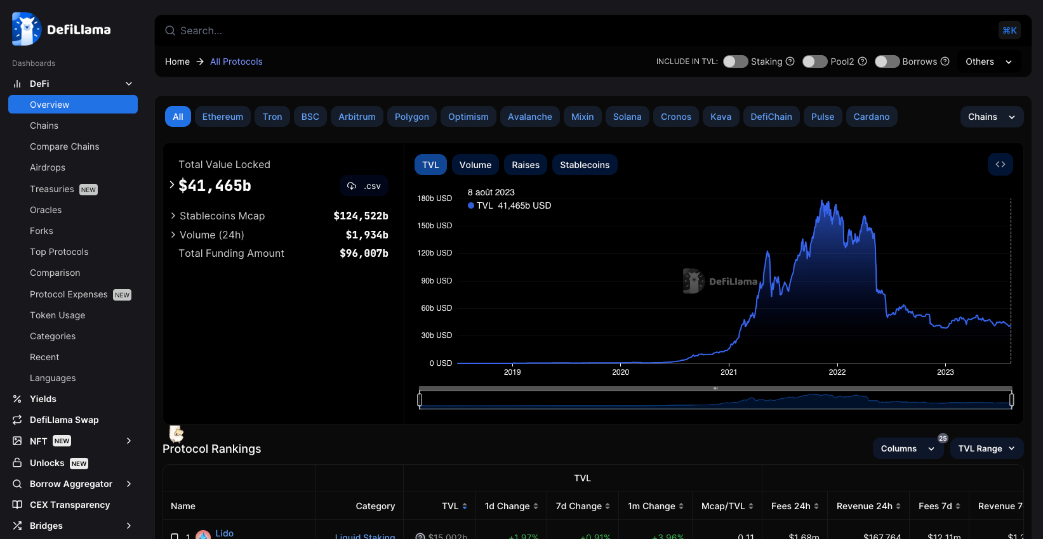Image resolution: width=1043 pixels, height=539 pixels.
Task: Check the Lido row bookmark box
Action: pyautogui.click(x=175, y=536)
